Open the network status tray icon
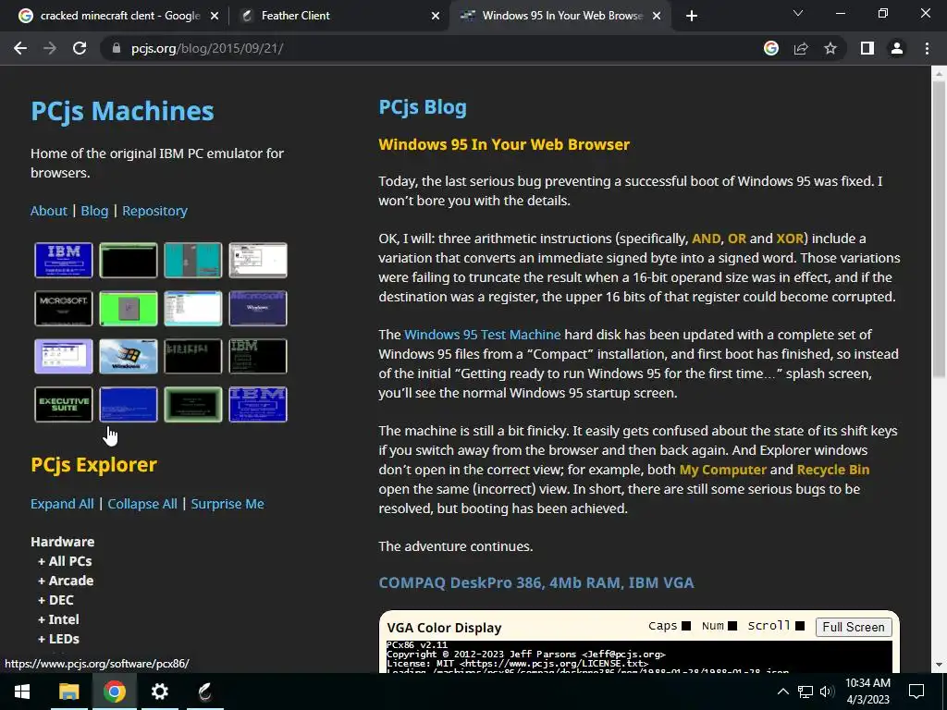This screenshot has height=710, width=947. click(806, 692)
